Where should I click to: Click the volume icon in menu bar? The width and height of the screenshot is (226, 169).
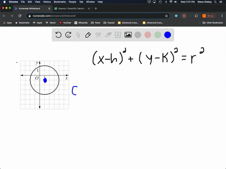tap(176, 2)
